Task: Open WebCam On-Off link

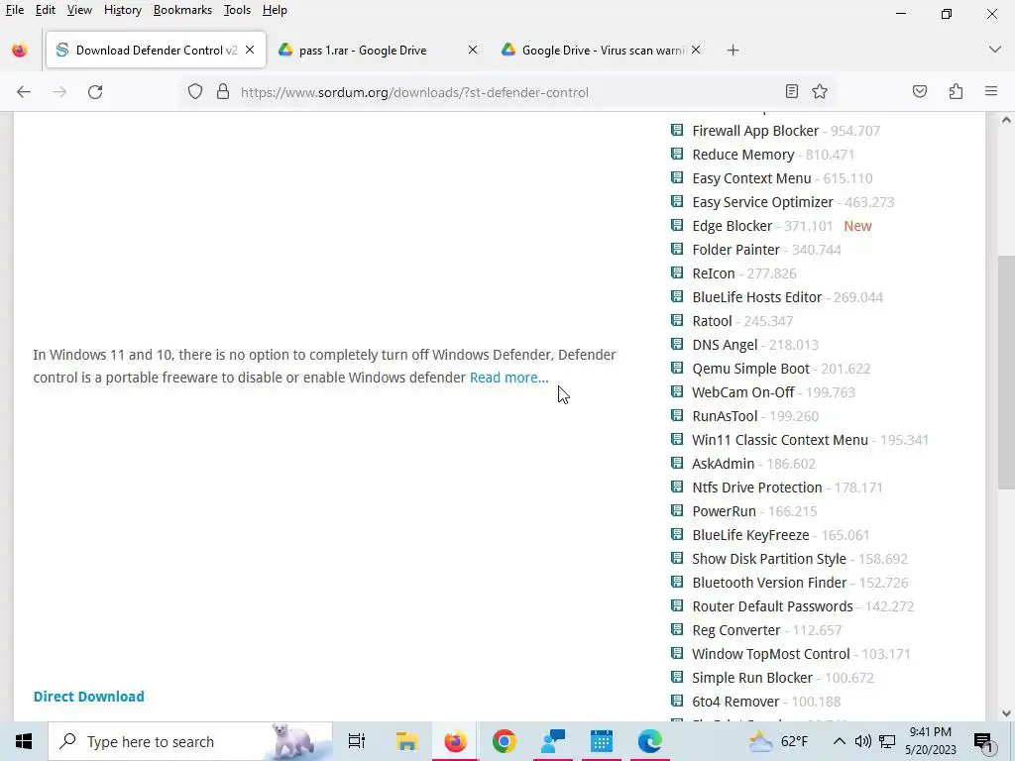Action: point(743,392)
